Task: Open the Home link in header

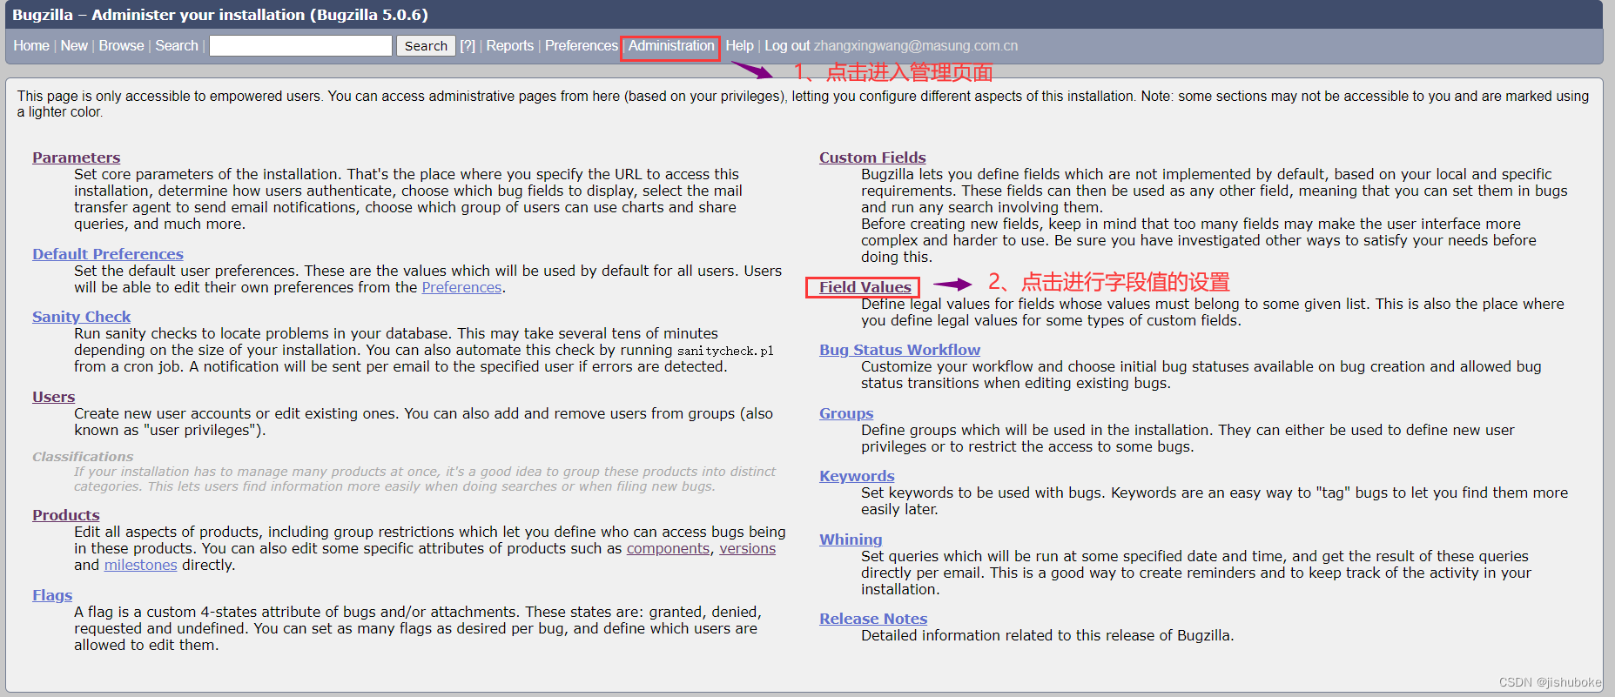Action: point(31,46)
